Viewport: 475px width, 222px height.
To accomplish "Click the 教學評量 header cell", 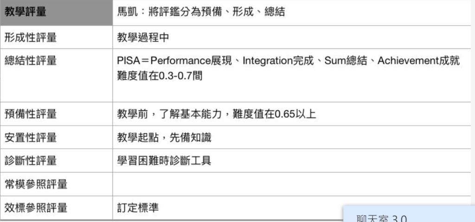I will (x=26, y=13).
